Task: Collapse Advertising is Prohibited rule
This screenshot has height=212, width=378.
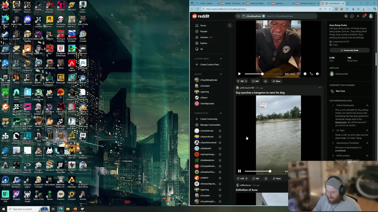Action: pos(367,143)
